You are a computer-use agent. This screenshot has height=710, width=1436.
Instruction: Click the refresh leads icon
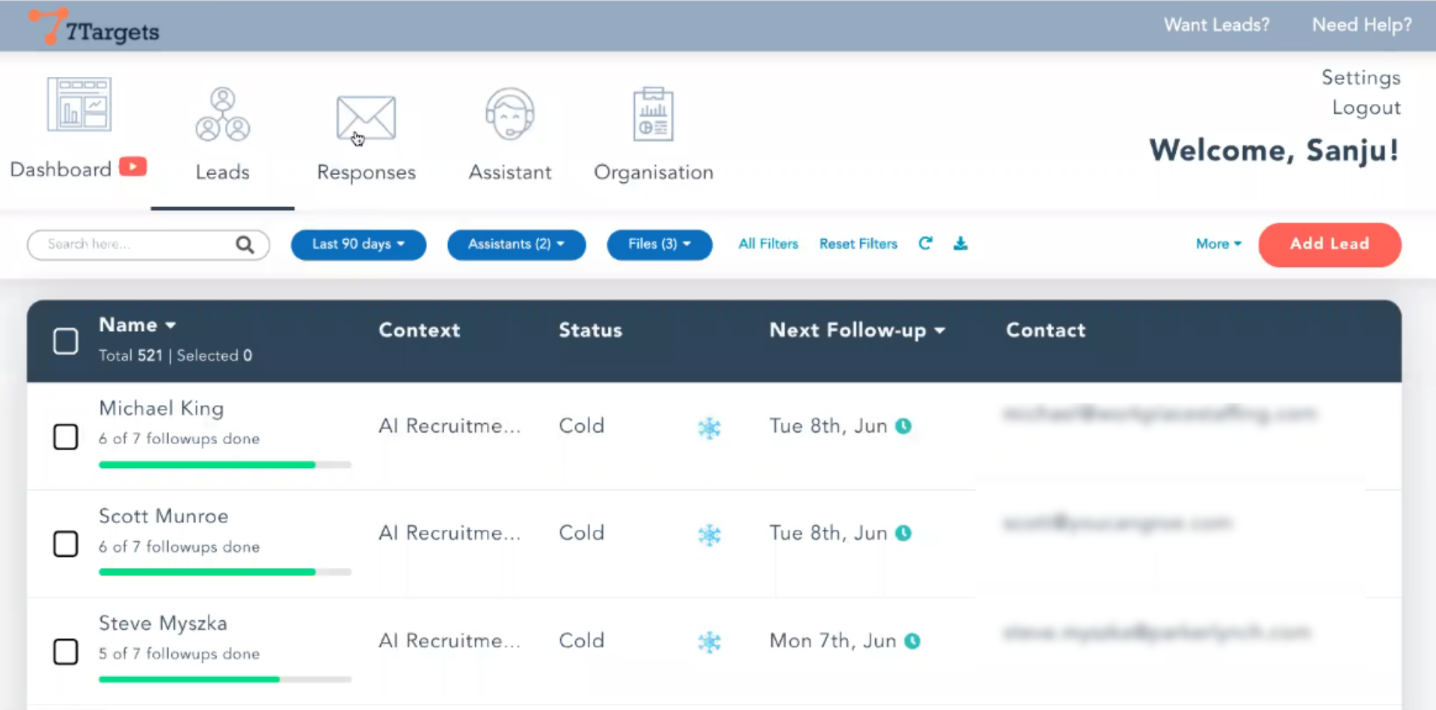click(x=925, y=244)
